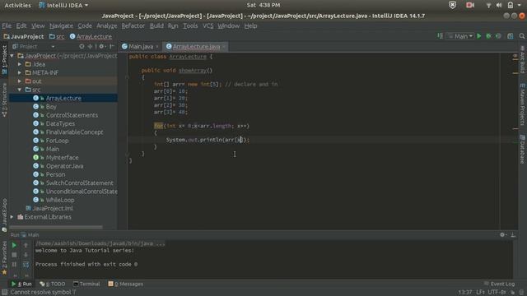Click the scroll from source icon in Project panel
Viewport: 527px width, 296px height.
82,46
